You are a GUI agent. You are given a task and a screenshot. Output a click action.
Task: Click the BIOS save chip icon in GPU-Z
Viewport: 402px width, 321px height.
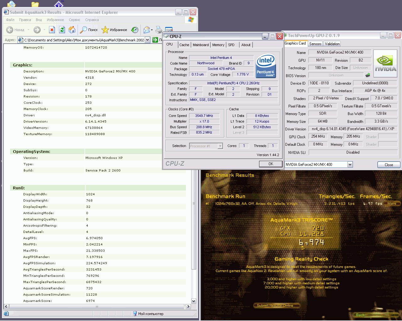368,75
